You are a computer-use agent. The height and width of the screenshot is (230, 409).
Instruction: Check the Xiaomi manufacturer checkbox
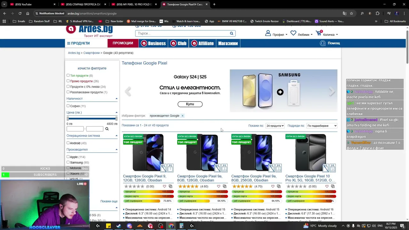(x=68, y=173)
